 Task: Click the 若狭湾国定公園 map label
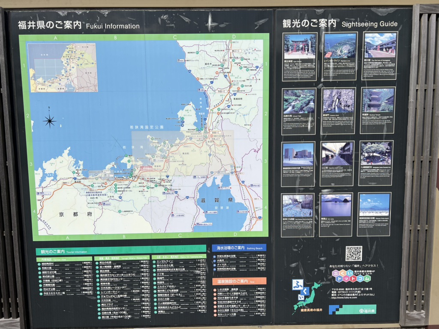pos(147,127)
